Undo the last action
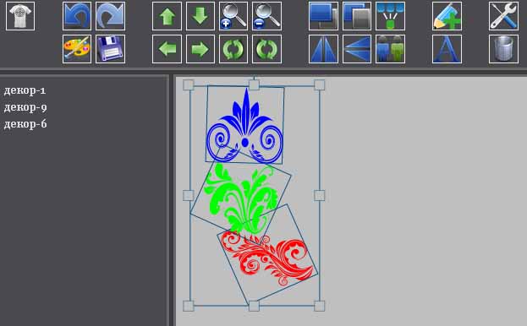The image size is (527, 326). (x=77, y=16)
